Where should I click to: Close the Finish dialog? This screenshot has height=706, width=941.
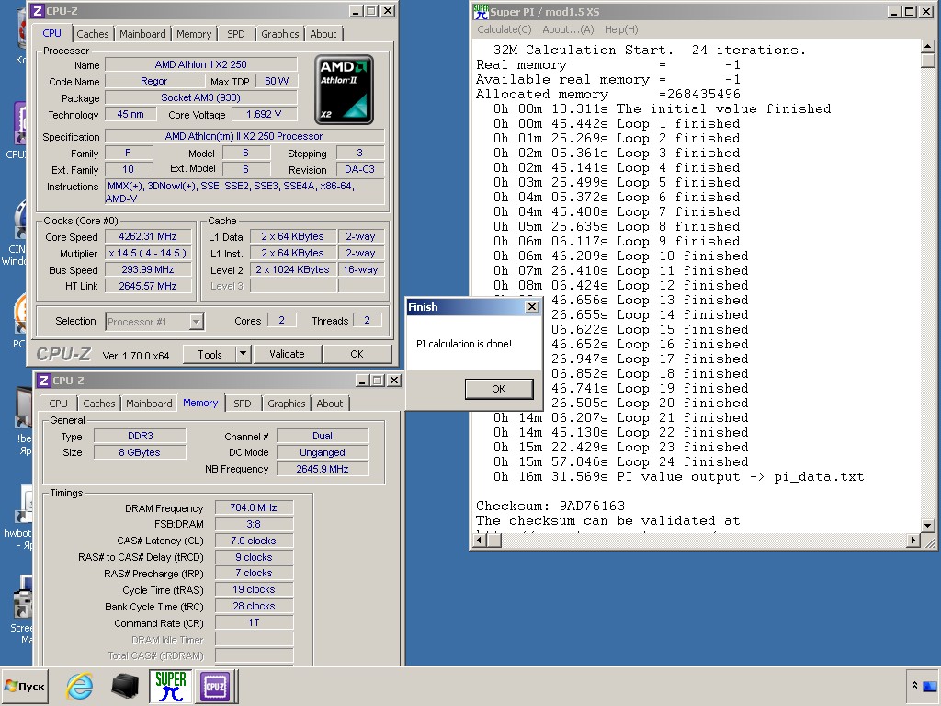pyautogui.click(x=532, y=307)
